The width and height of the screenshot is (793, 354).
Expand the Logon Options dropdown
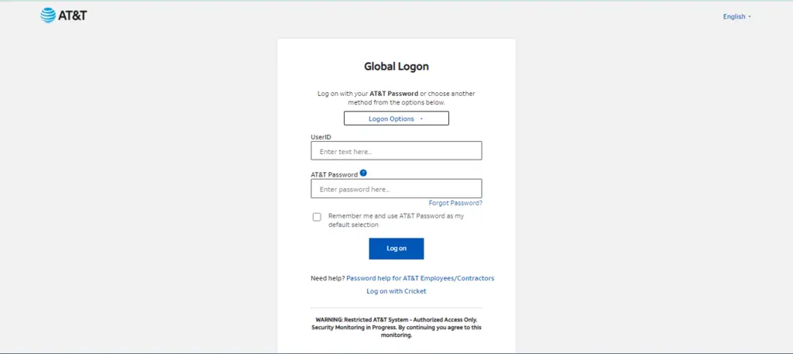(x=396, y=119)
